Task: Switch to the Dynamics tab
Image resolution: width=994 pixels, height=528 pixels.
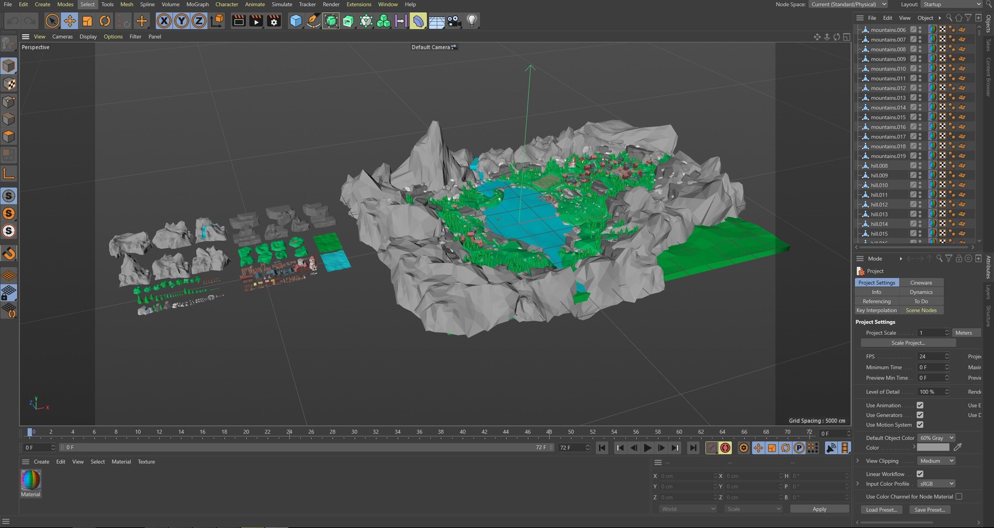Action: pyautogui.click(x=921, y=292)
